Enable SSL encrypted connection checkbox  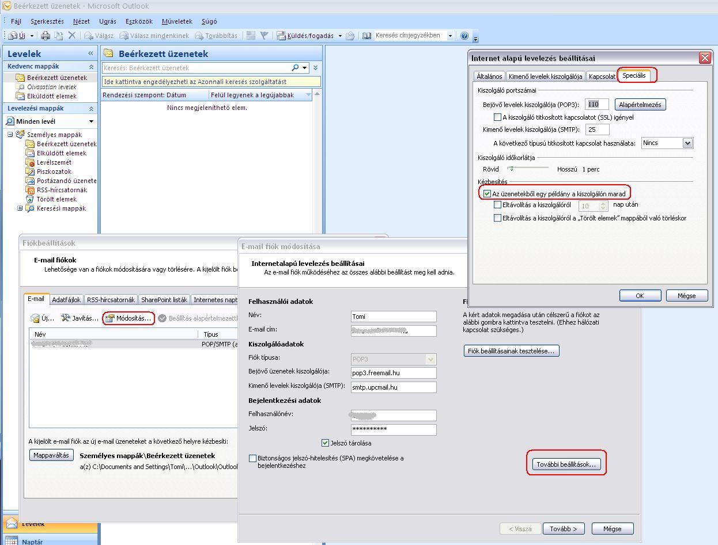(x=498, y=117)
